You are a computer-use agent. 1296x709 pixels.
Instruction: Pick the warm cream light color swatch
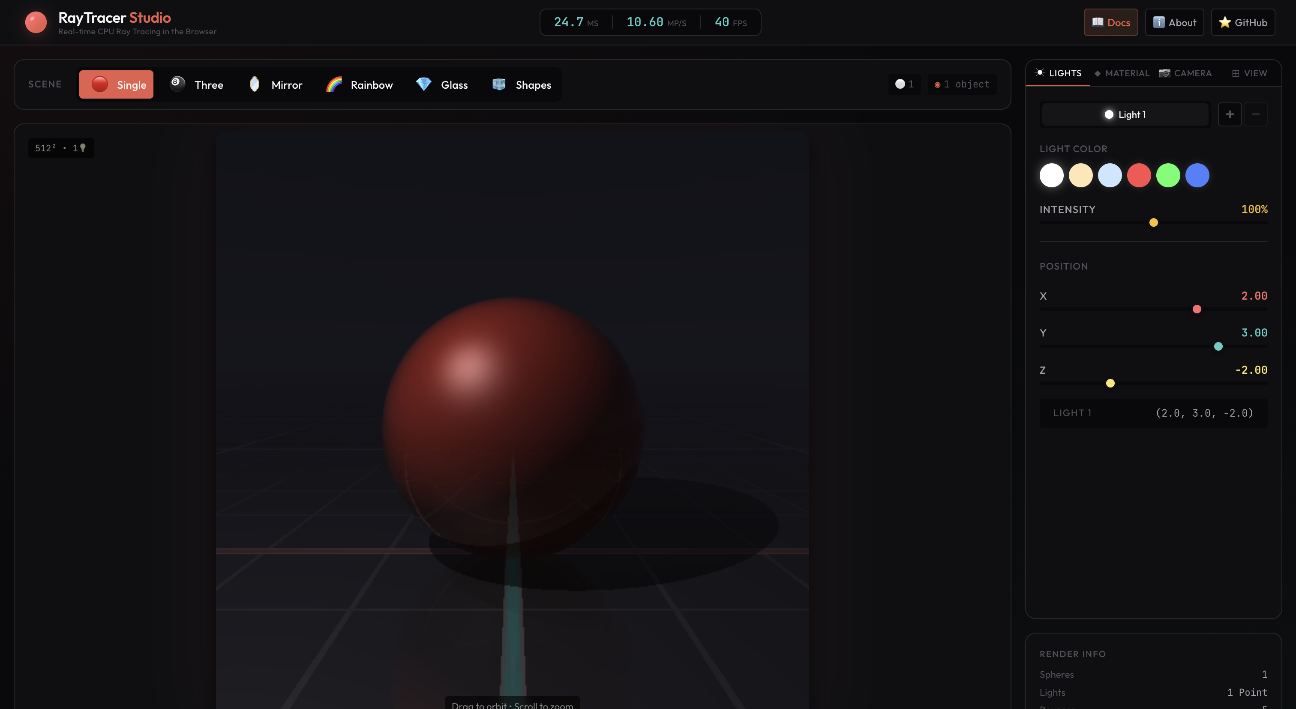pyautogui.click(x=1081, y=176)
